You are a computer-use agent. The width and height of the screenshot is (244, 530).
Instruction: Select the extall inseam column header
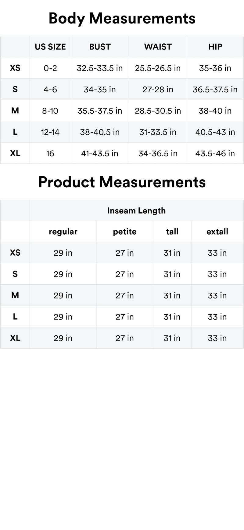(217, 232)
